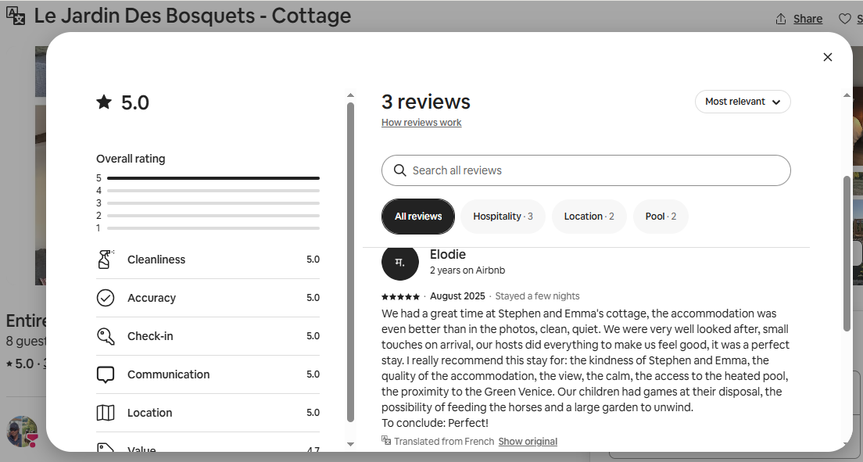Image resolution: width=863 pixels, height=462 pixels.
Task: Filter reviews by Hospitality
Action: tap(503, 217)
